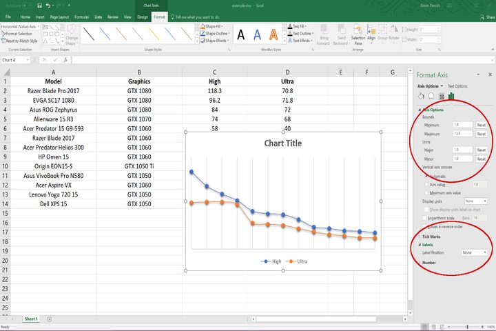Switch to Text Options tab
Viewport: 496px width, 331px height.
click(x=457, y=86)
